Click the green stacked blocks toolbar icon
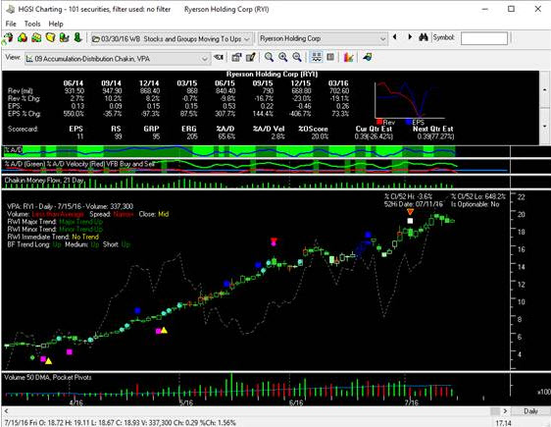Image resolution: width=551 pixels, height=427 pixels. (x=36, y=37)
